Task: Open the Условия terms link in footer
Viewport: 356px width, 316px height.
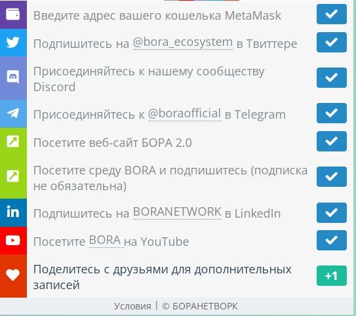Action: point(132,306)
